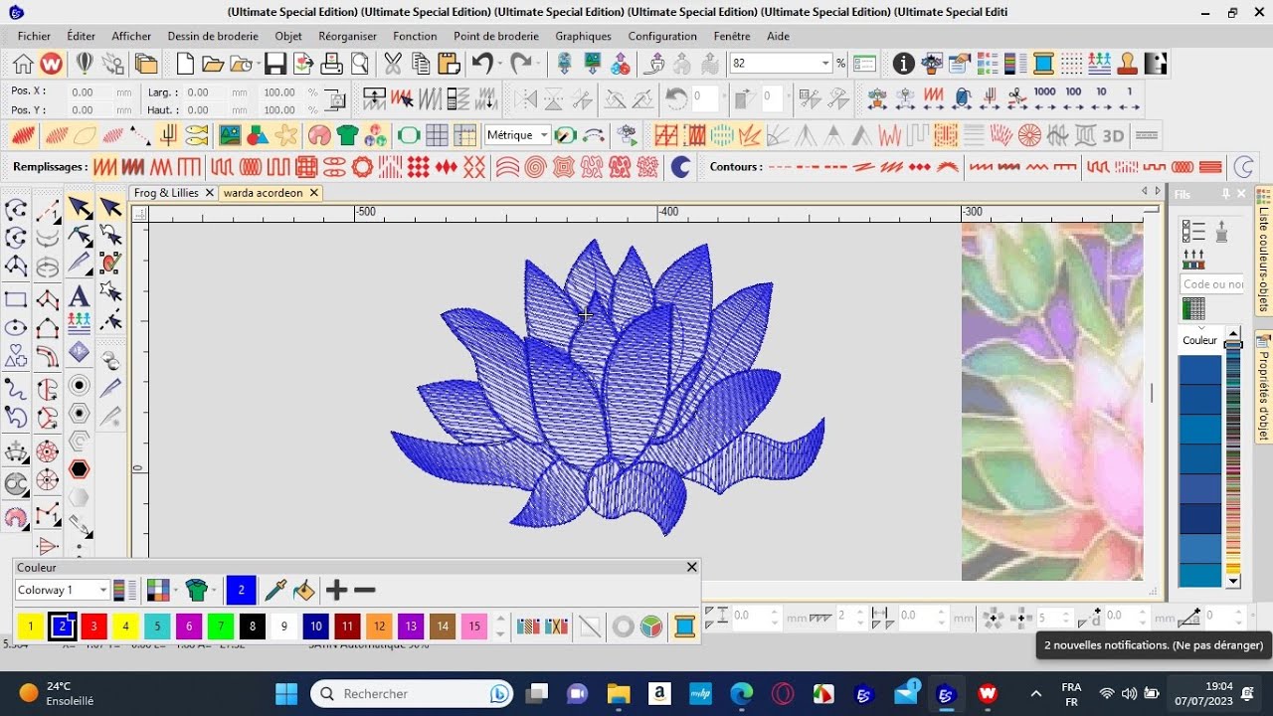The width and height of the screenshot is (1273, 716).
Task: Copy selection using the copy icon
Action: (x=421, y=65)
